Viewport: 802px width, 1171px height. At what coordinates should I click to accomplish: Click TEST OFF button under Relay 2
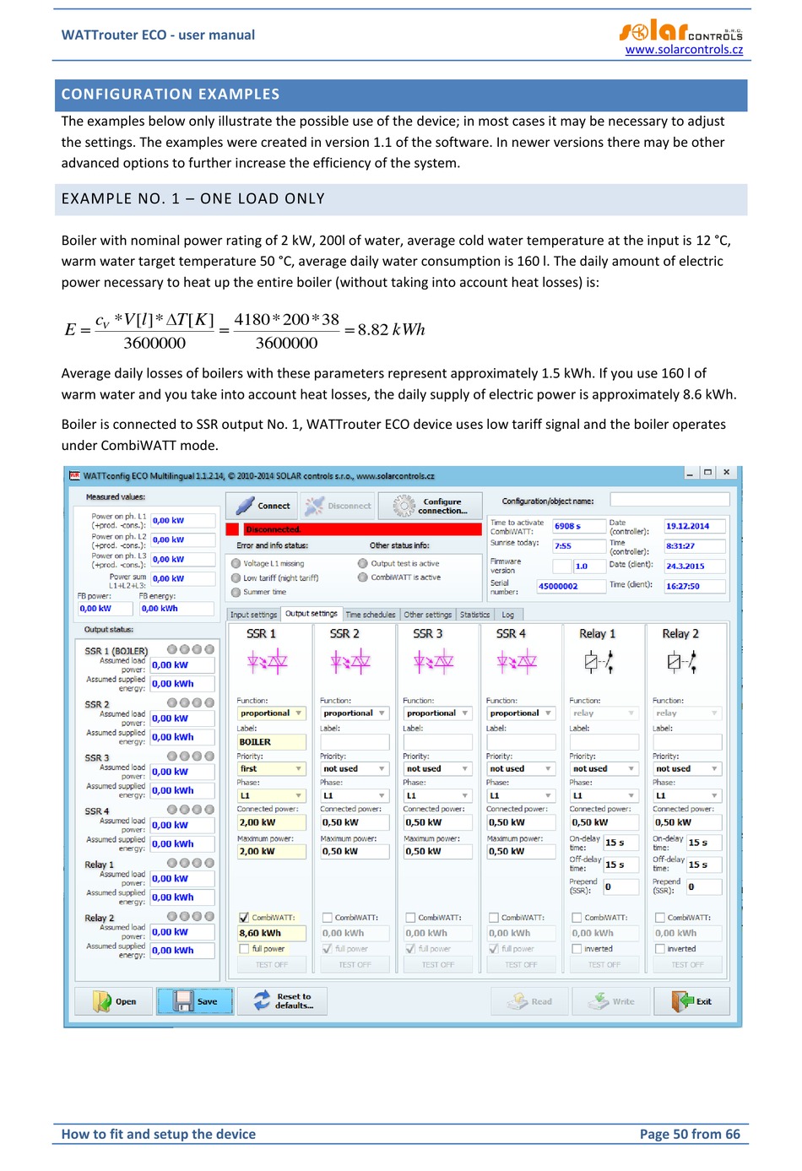[x=688, y=964]
